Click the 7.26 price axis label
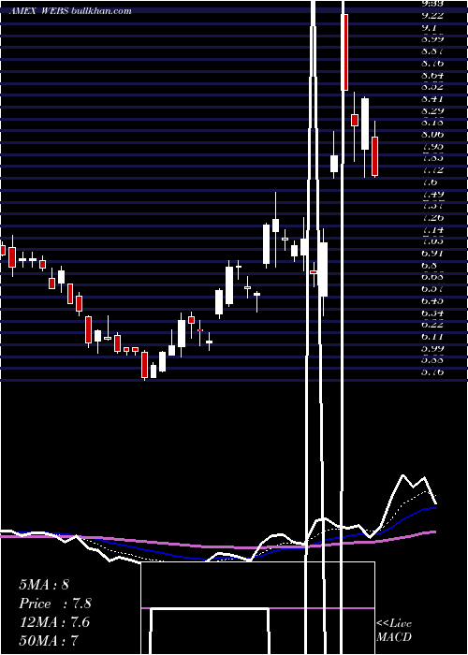468x655 pixels. click(432, 218)
